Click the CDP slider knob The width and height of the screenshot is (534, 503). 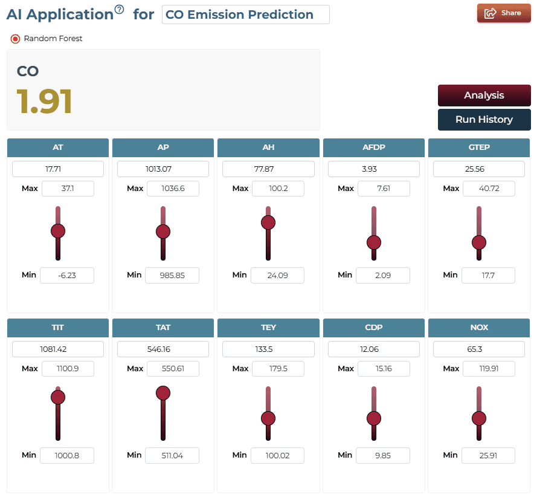374,418
